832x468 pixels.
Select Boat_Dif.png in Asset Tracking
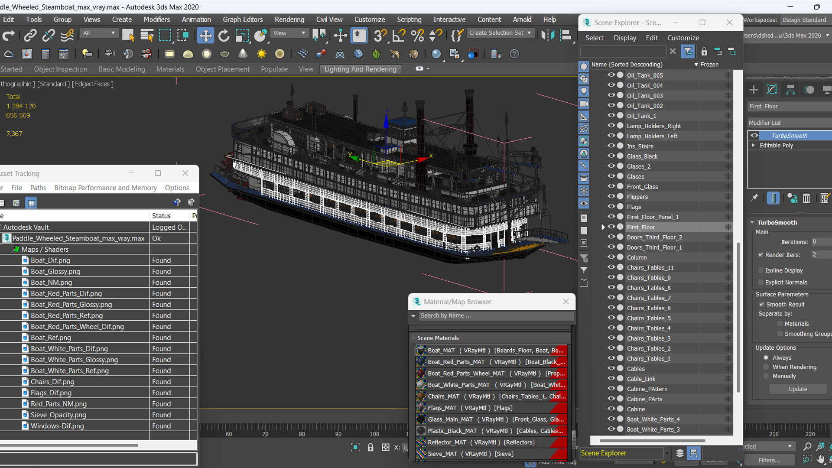(50, 260)
